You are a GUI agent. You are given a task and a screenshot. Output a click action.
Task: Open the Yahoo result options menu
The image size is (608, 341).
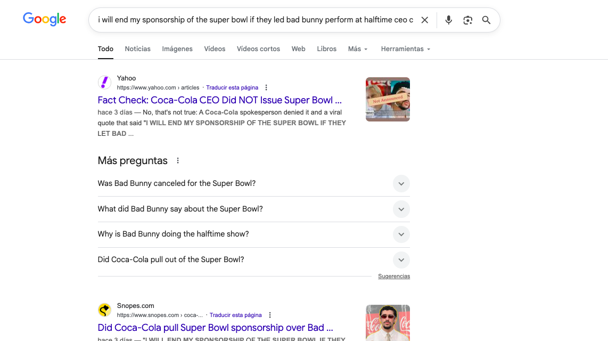267,87
